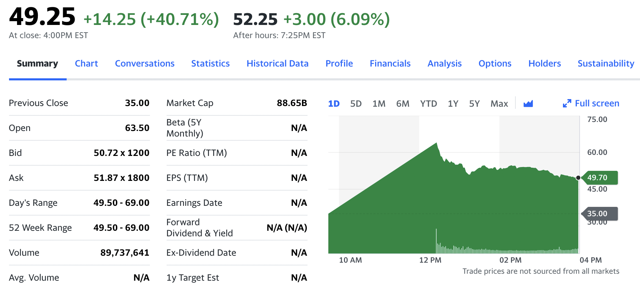
Task: Click the Beta (5Y Monthly) label
Action: coord(185,128)
